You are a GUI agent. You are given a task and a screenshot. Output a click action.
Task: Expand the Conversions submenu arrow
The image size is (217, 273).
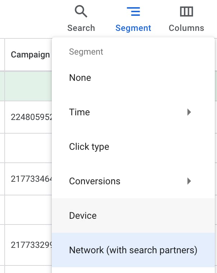[x=189, y=181]
